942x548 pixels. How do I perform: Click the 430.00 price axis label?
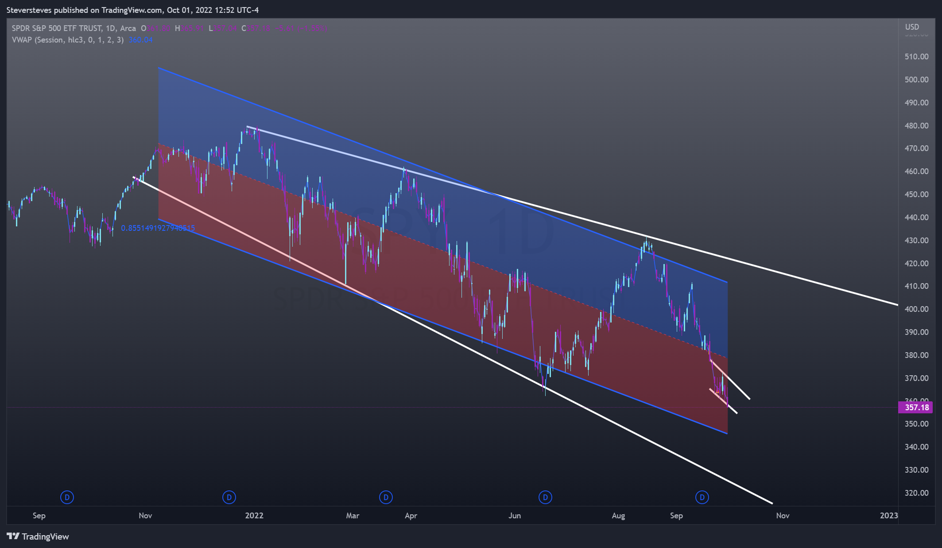click(916, 241)
